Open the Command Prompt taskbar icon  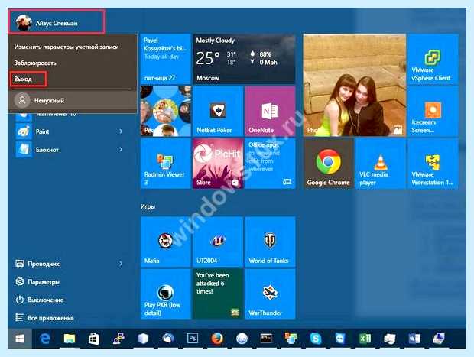[x=266, y=339]
